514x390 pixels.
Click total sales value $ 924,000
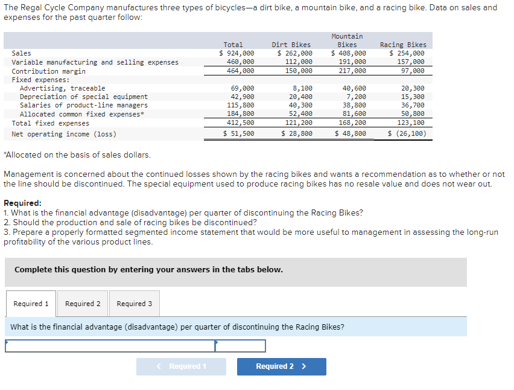pyautogui.click(x=236, y=53)
